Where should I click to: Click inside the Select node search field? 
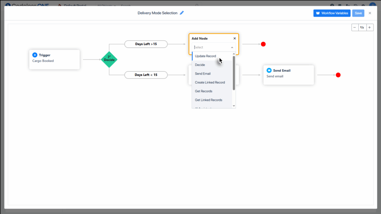(x=210, y=47)
